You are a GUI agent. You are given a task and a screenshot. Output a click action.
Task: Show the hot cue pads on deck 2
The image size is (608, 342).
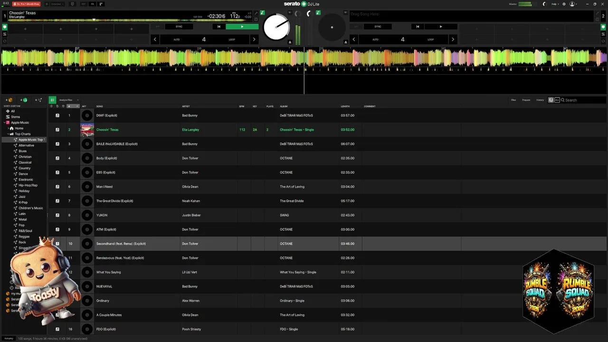pos(603,27)
